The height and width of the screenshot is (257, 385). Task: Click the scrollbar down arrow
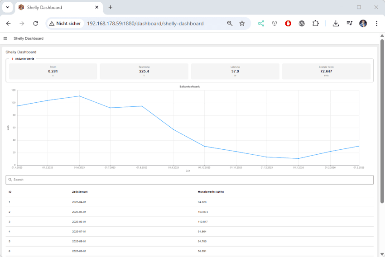(382, 254)
